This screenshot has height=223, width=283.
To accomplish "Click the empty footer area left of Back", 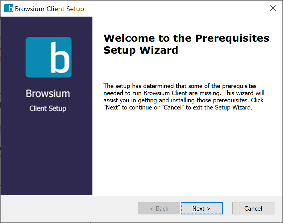I will tap(69, 208).
